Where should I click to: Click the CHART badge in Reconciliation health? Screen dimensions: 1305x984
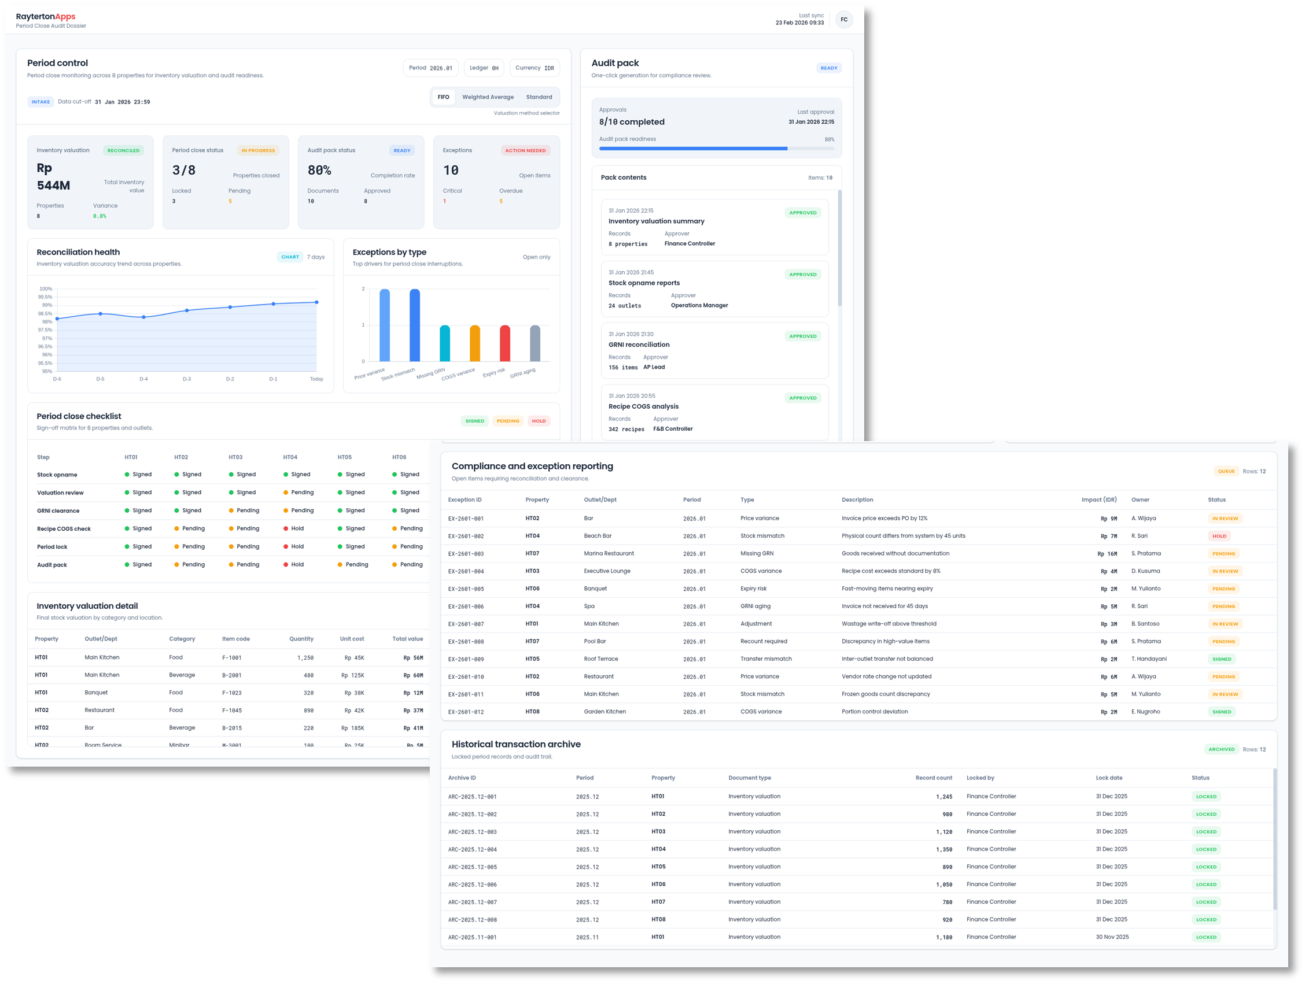point(290,257)
